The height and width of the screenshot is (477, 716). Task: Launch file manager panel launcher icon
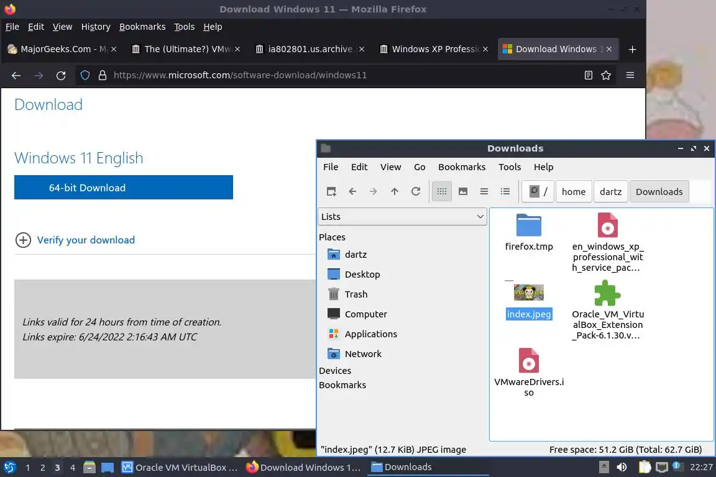[89, 468]
